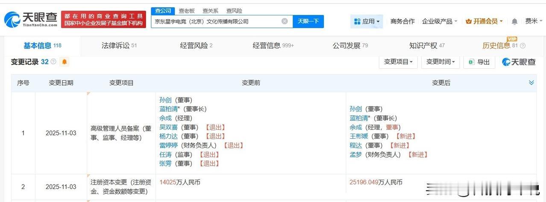Image resolution: width=546 pixels, height=202 pixels.
Task: Open the 商务合作 link
Action: pyautogui.click(x=402, y=21)
